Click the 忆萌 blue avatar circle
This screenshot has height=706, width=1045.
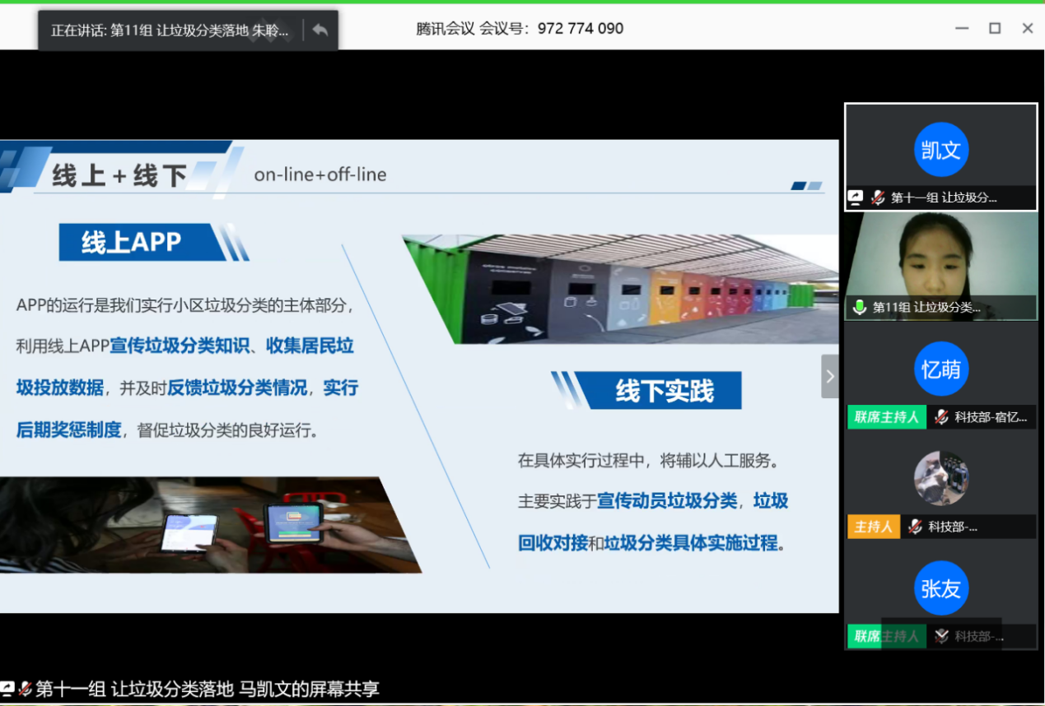click(940, 369)
